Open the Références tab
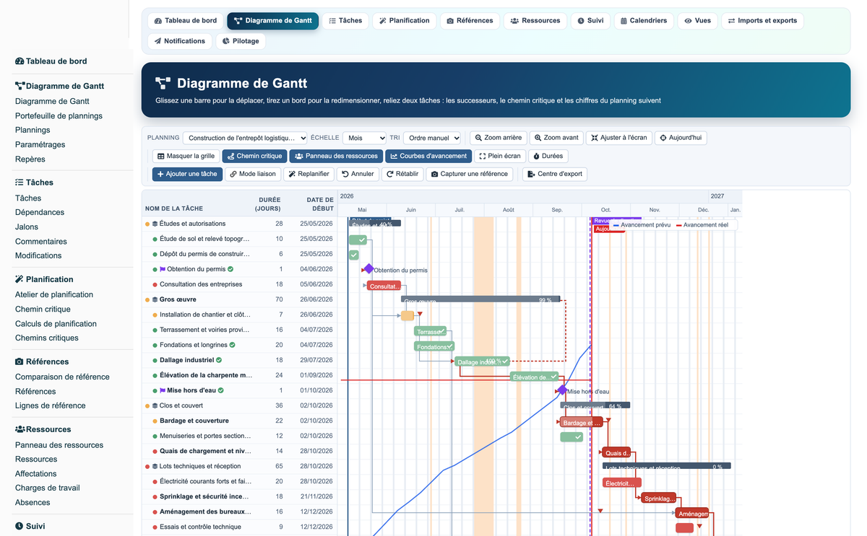867x536 pixels. pyautogui.click(x=470, y=21)
